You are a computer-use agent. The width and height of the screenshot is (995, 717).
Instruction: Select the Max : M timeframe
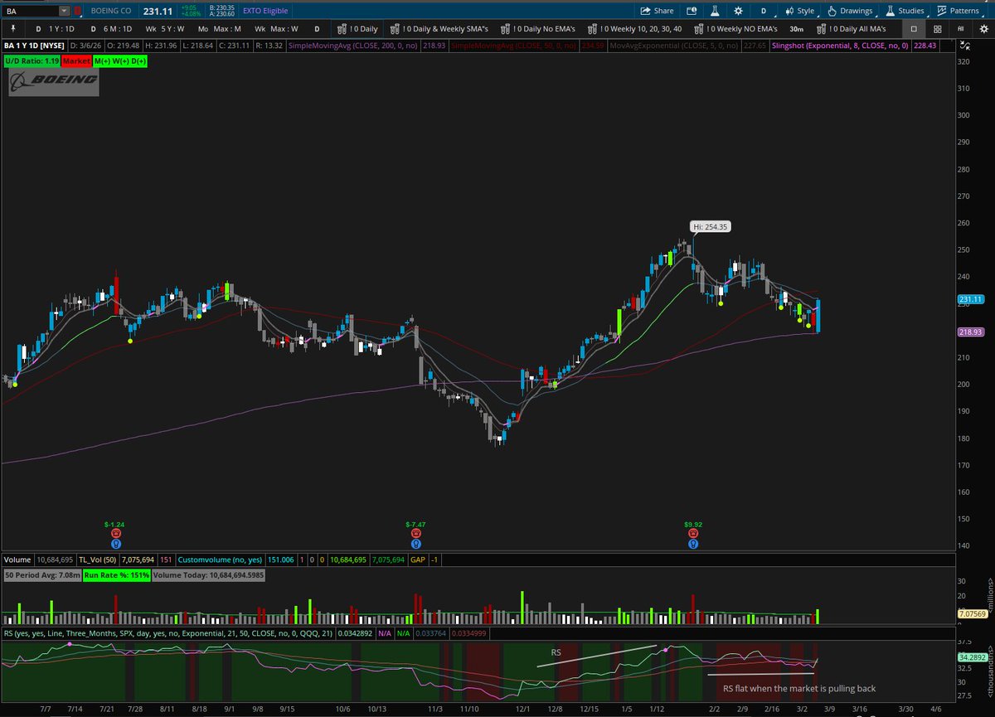[219, 28]
